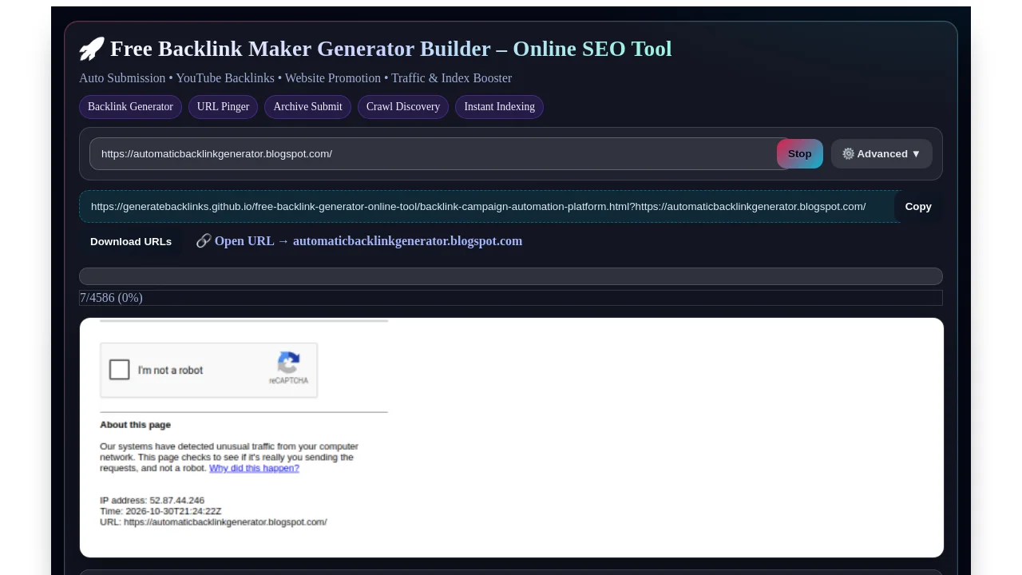Open "Why did this happen?" link
This screenshot has width=1022, height=575.
254,468
